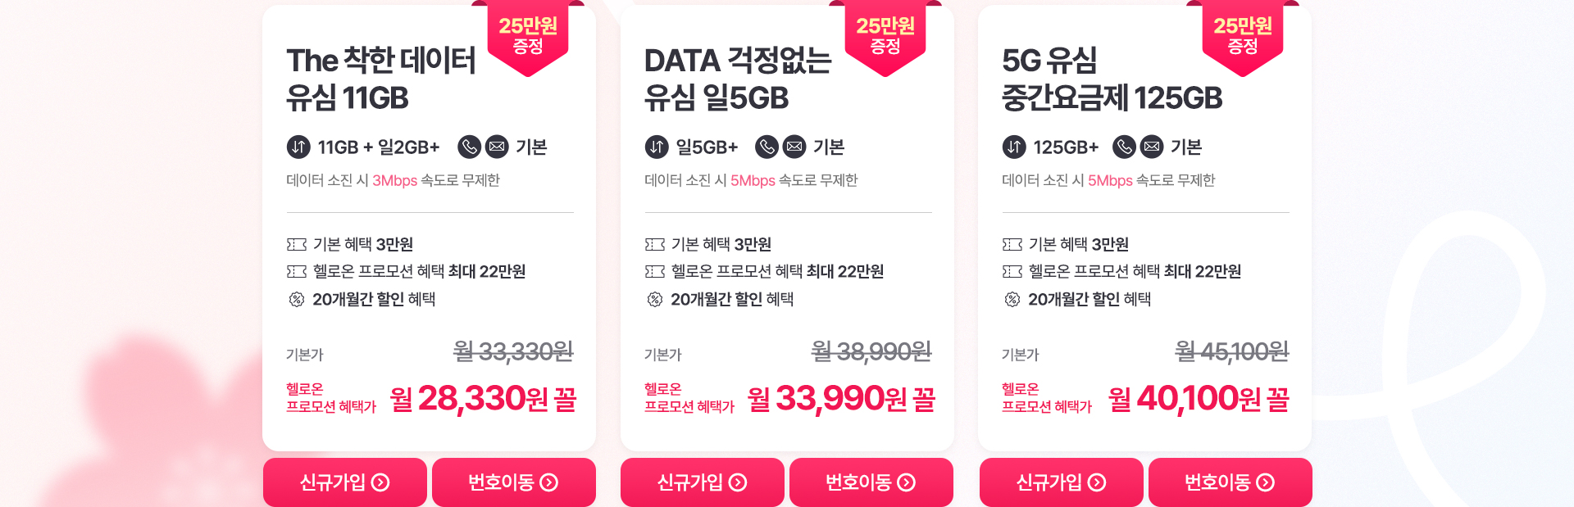
Task: Click the 월 28,330원 promotional price text
Action: tap(484, 399)
